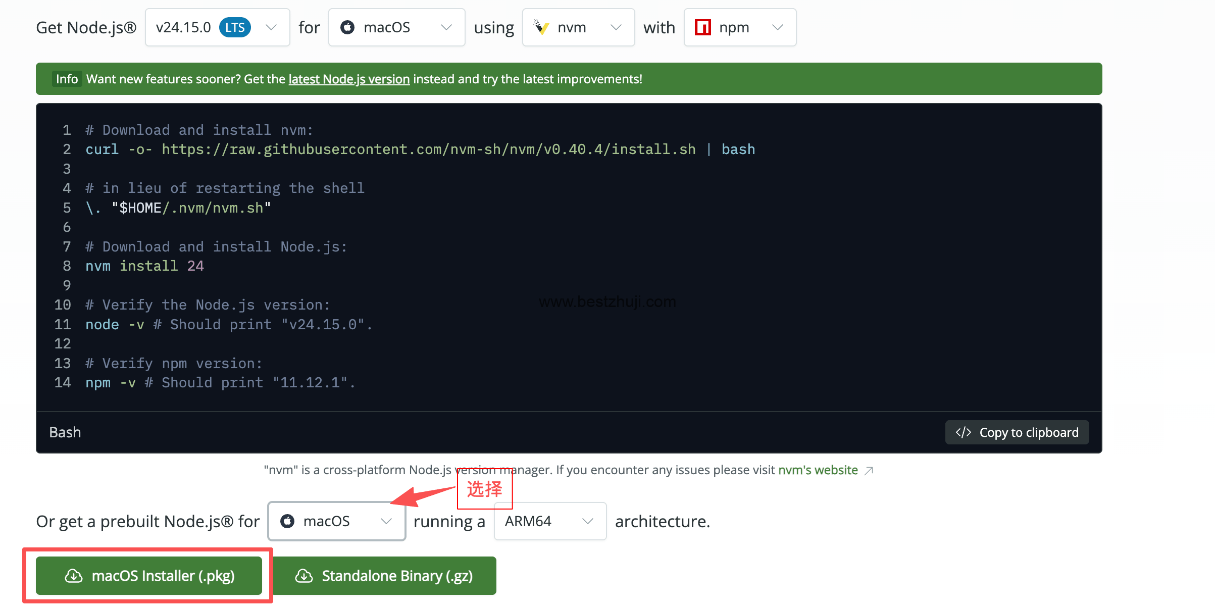1215x606 pixels.
Task: Click the nvm logo icon
Action: click(x=541, y=27)
